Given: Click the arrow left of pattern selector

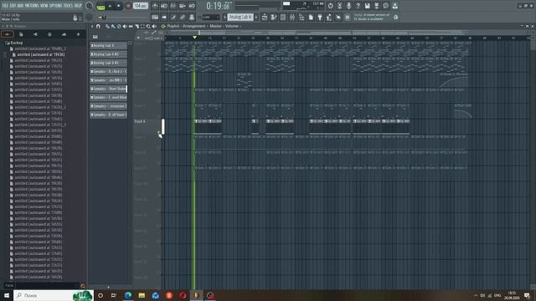Looking at the screenshot, I should coord(225,17).
